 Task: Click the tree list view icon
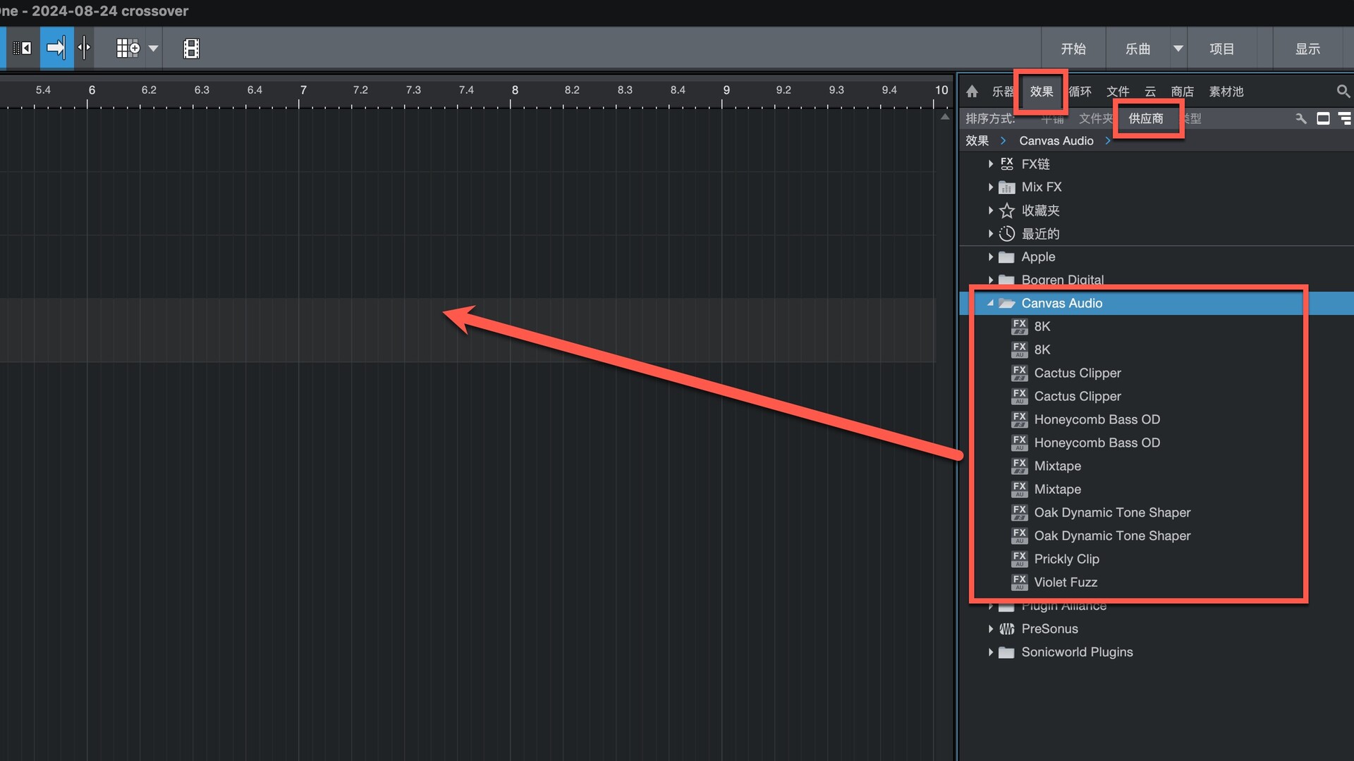click(x=1345, y=118)
